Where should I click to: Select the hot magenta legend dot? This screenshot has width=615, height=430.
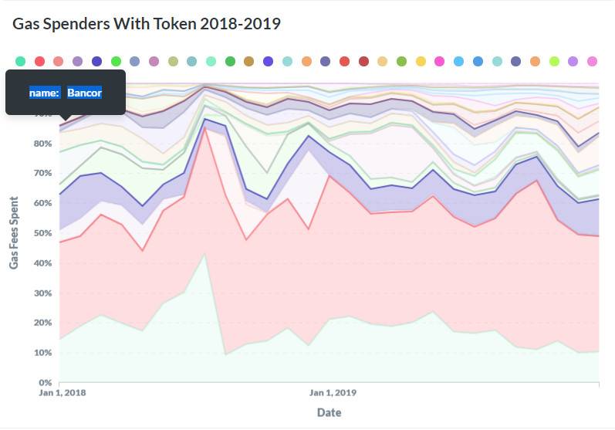click(x=440, y=61)
